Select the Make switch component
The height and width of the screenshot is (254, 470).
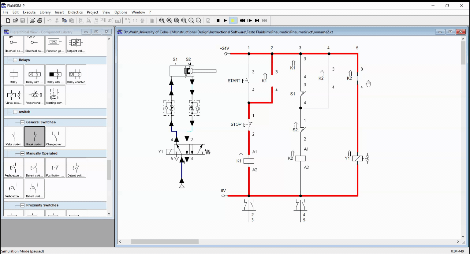(14, 136)
